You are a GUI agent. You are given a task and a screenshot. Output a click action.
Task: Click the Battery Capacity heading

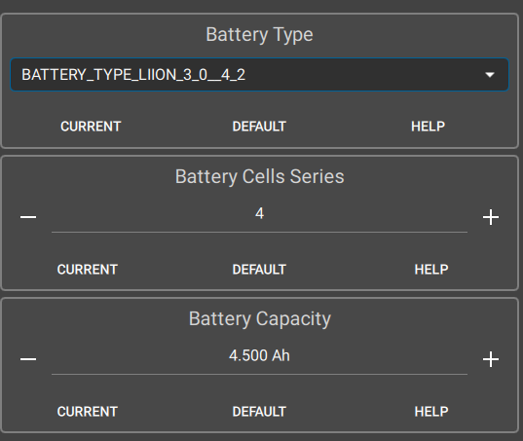259,319
